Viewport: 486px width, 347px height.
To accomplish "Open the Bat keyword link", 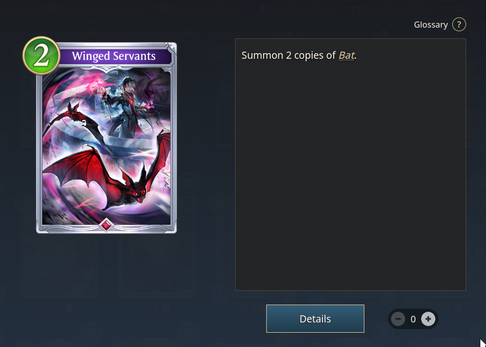I will click(x=346, y=56).
